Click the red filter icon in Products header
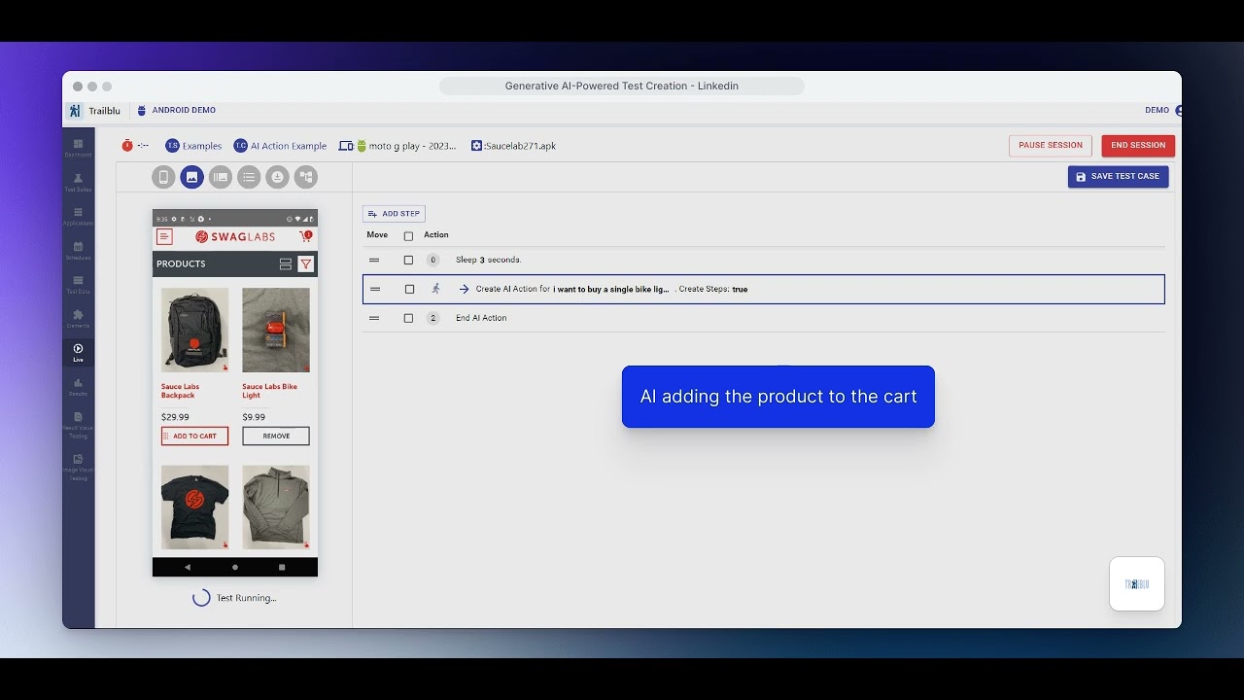This screenshot has width=1244, height=700. [305, 263]
